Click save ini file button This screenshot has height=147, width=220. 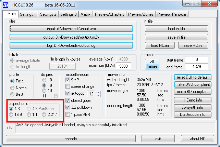tap(176, 37)
